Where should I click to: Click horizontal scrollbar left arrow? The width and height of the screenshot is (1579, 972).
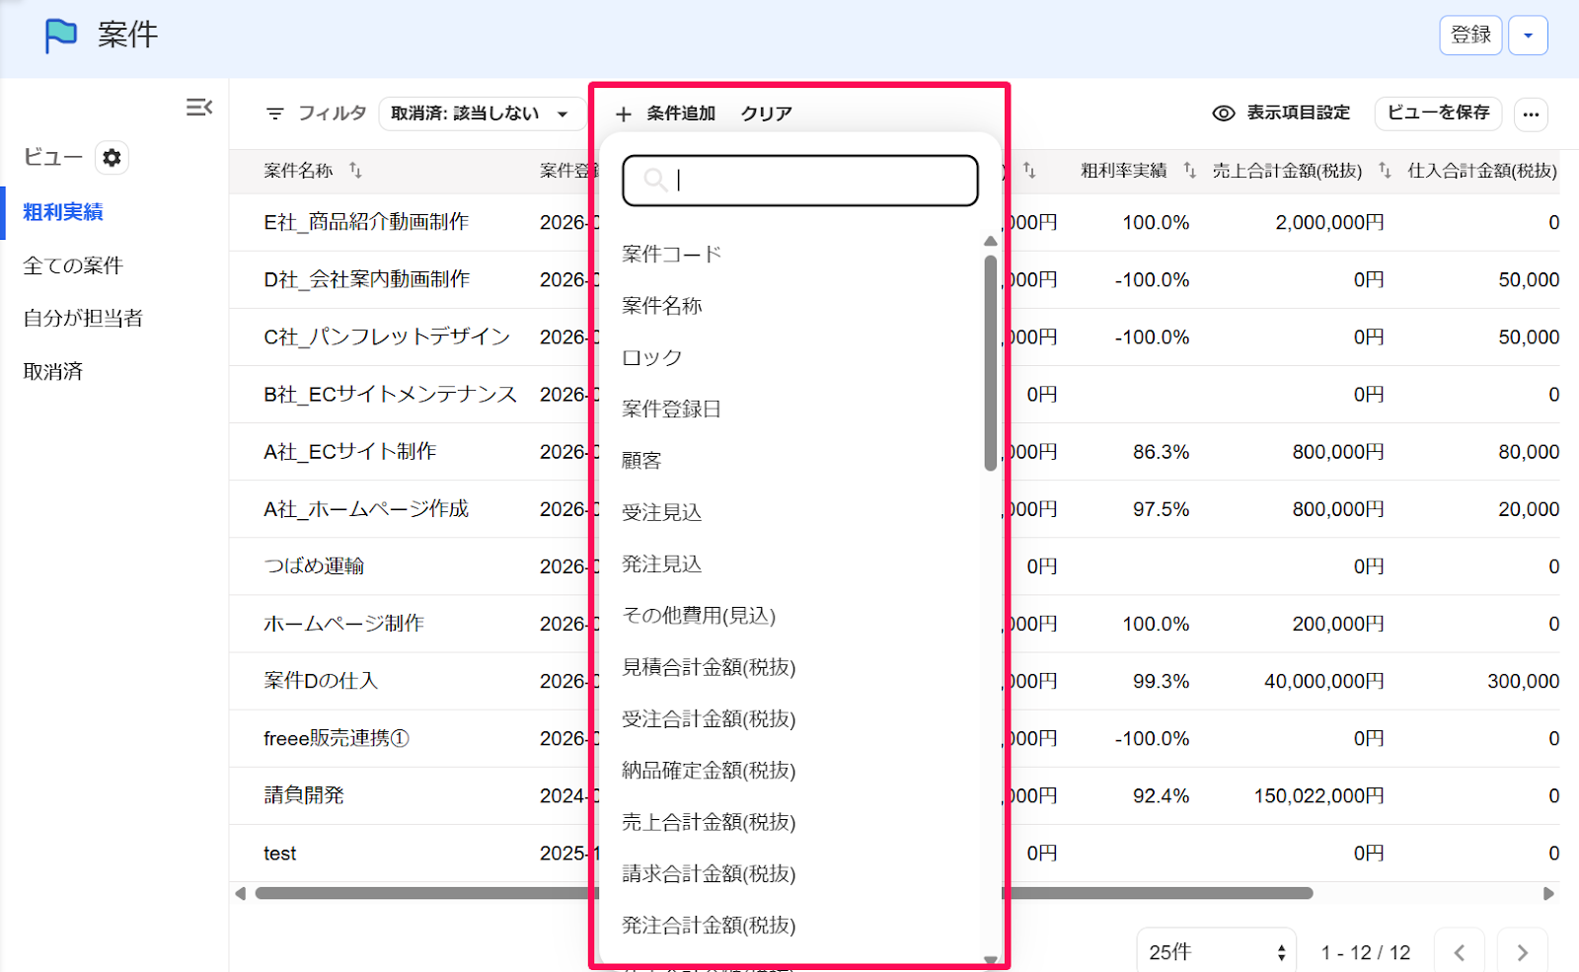pyautogui.click(x=240, y=894)
